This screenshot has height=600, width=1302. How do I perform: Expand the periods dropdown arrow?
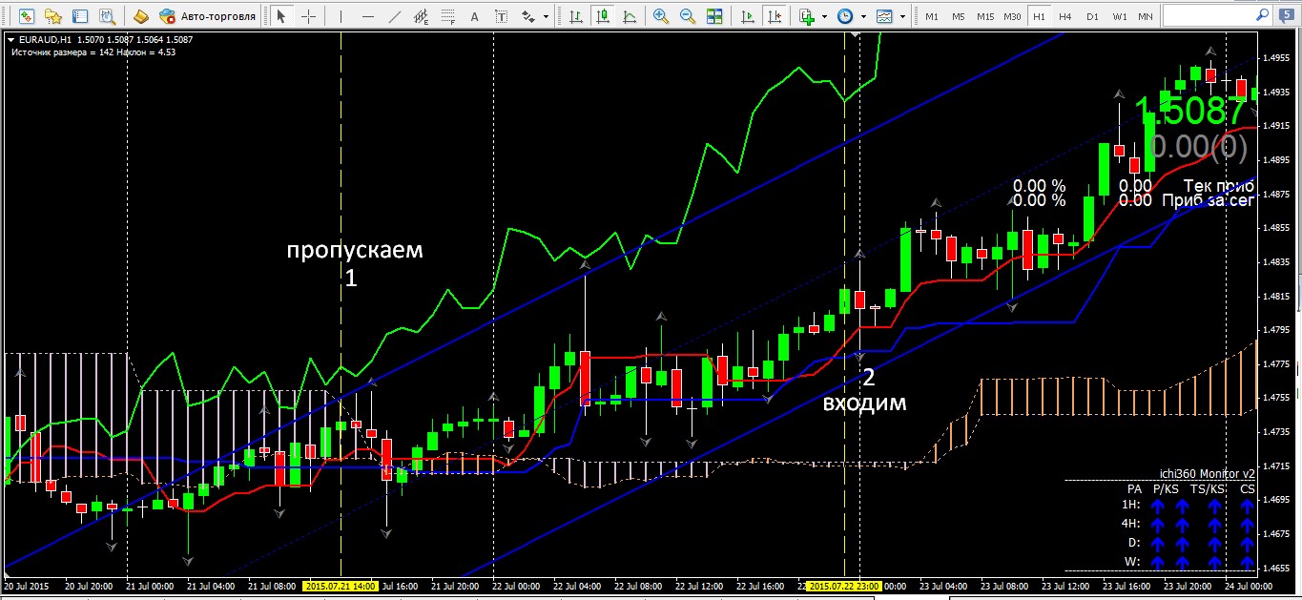click(862, 16)
